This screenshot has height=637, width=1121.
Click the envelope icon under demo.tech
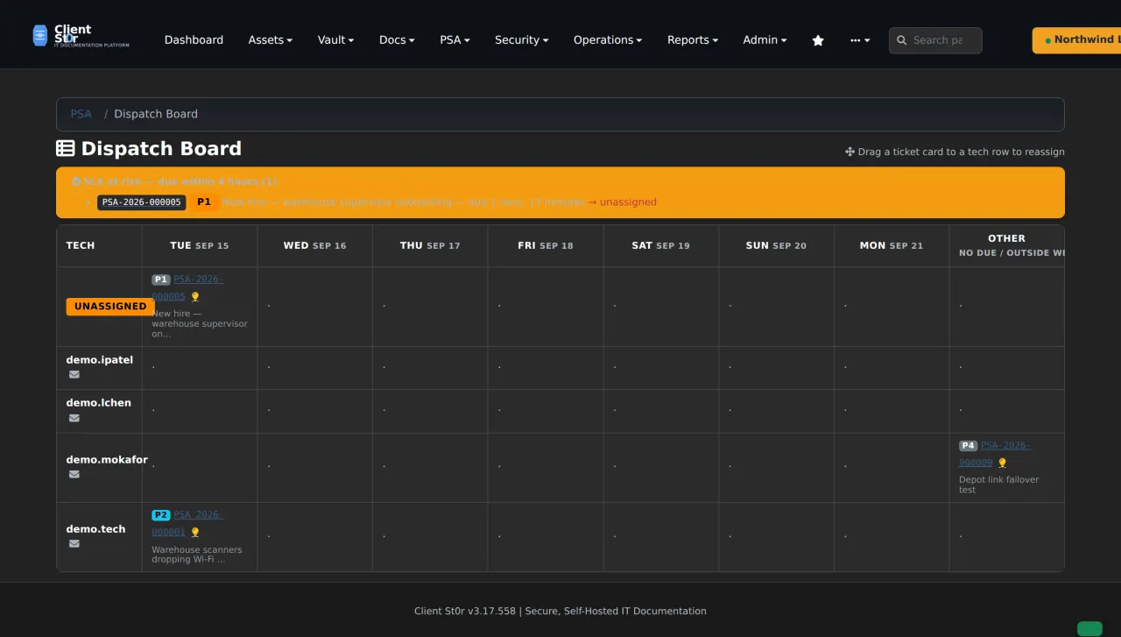74,543
